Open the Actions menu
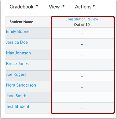Viewport: 117px width, 119px height. [85, 7]
